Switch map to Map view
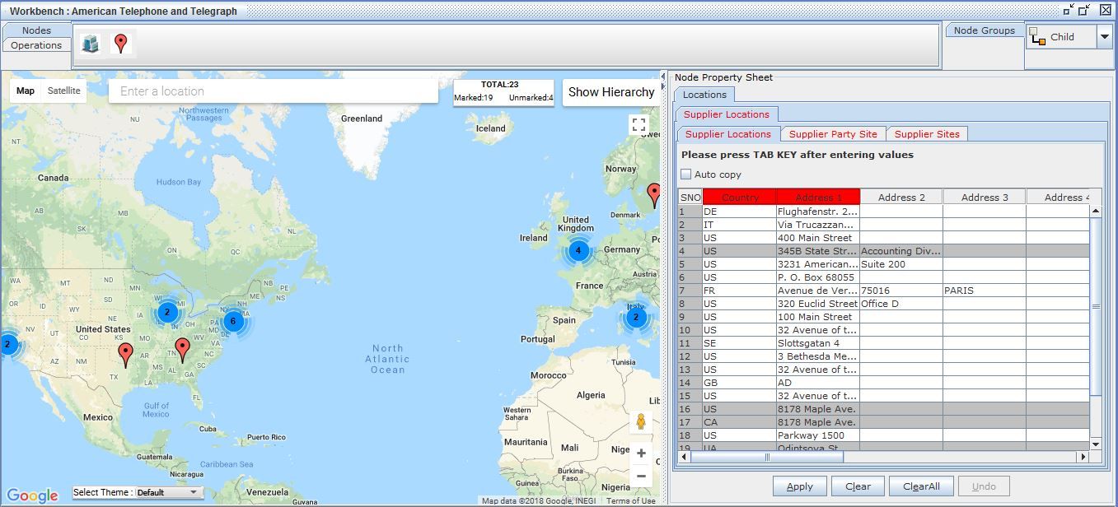The height and width of the screenshot is (507, 1118). [26, 91]
